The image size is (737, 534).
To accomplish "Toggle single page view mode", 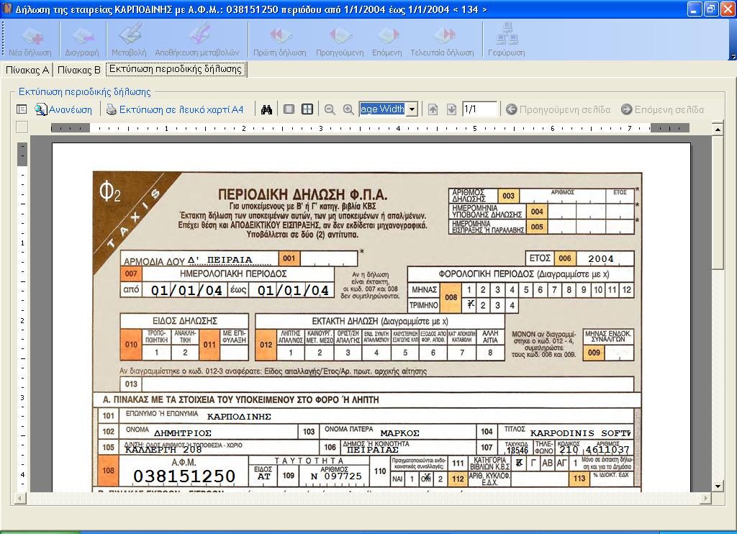I will coord(289,109).
